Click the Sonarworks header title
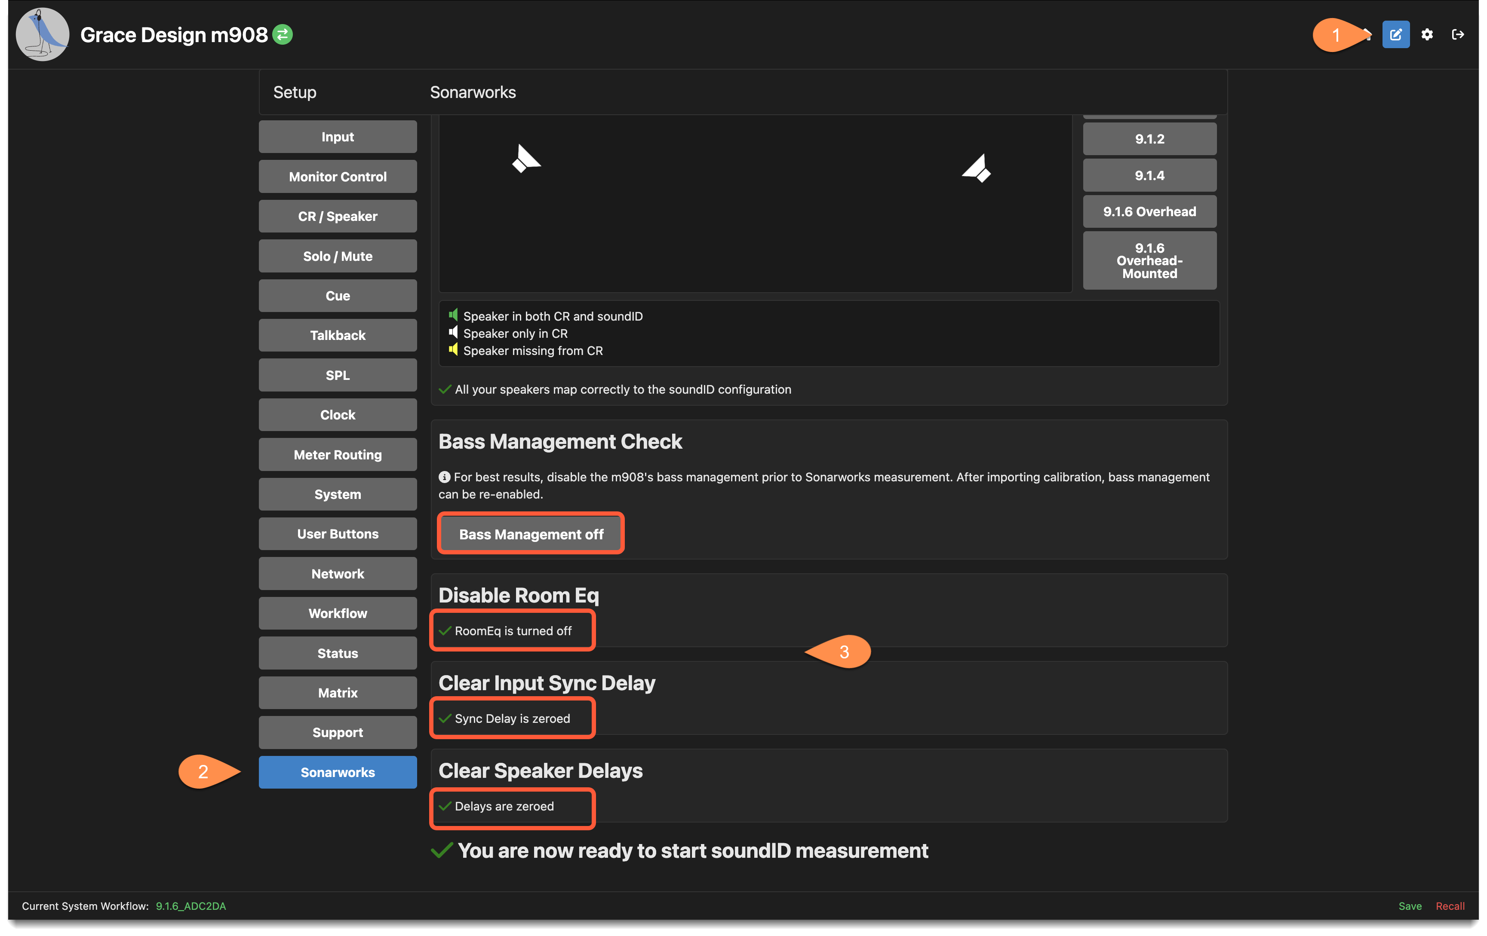Viewport: 1487px width, 936px height. click(x=473, y=92)
